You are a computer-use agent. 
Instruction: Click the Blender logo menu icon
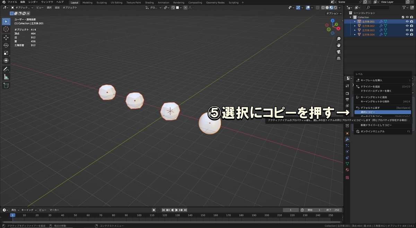[x=3, y=2]
